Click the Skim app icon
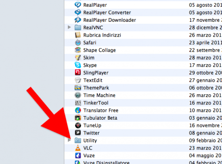Image resolution: width=222 pixels, height=164 pixels. tap(78, 58)
